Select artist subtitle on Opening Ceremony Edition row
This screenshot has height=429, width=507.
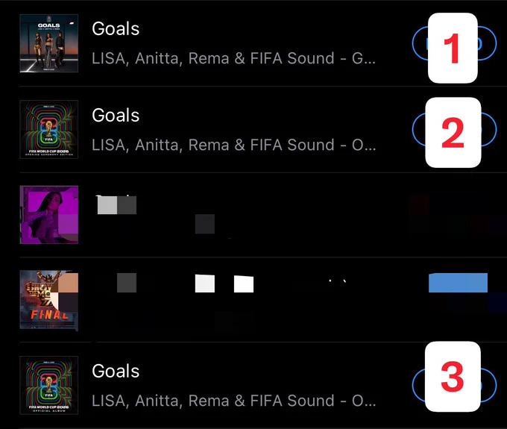234,145
